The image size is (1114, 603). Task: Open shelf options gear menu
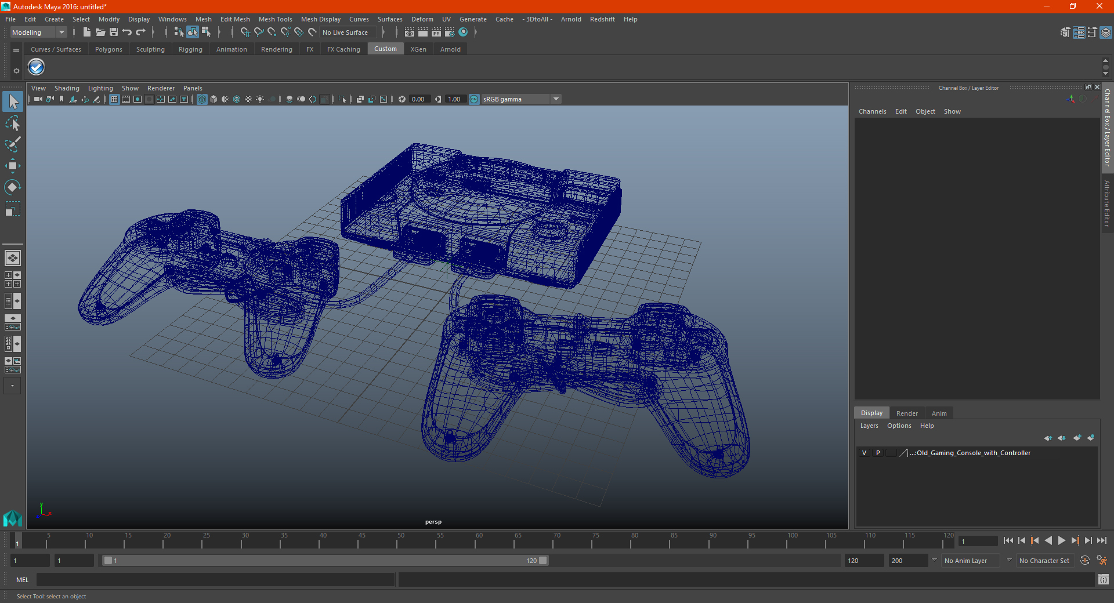[16, 71]
